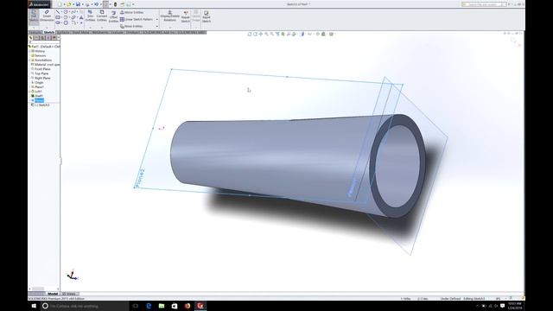Image resolution: width=553 pixels, height=311 pixels.
Task: Open the Move Entities dropdown arrow
Action: [x=157, y=26]
